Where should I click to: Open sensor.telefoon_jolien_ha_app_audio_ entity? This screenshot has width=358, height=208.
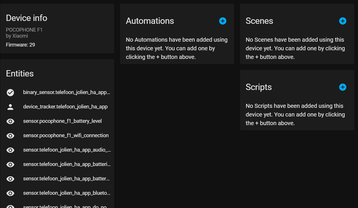67,150
